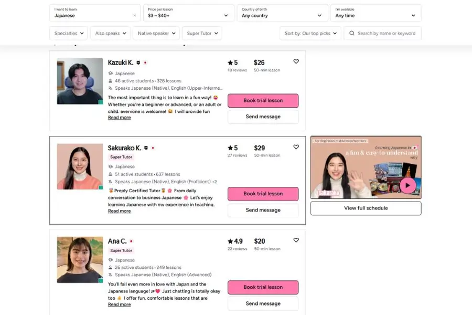Clear the Japanese language selection
Screen dimensions: 472x315
click(x=135, y=15)
